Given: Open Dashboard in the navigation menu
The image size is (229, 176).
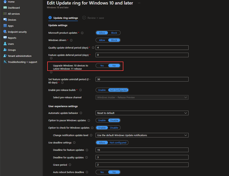Looking at the screenshot, I should [14, 8].
